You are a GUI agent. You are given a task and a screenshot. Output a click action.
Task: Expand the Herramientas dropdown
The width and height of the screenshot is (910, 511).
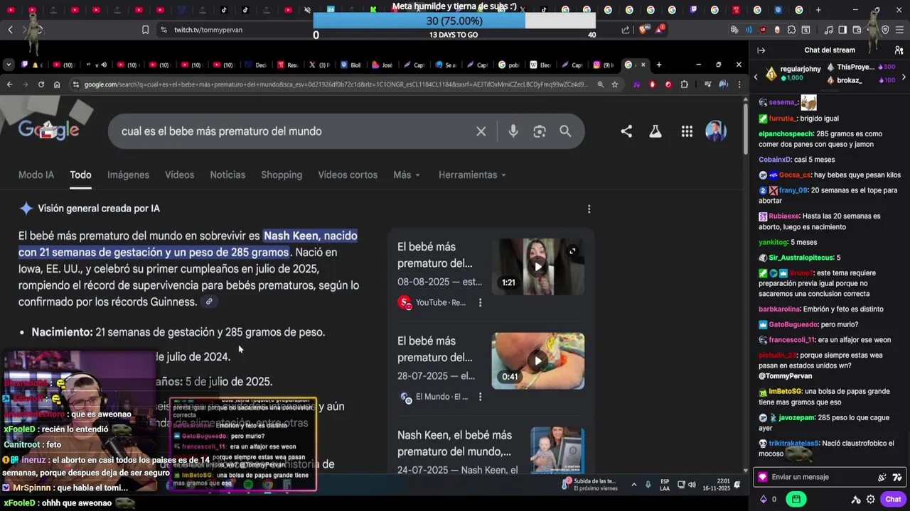click(472, 175)
